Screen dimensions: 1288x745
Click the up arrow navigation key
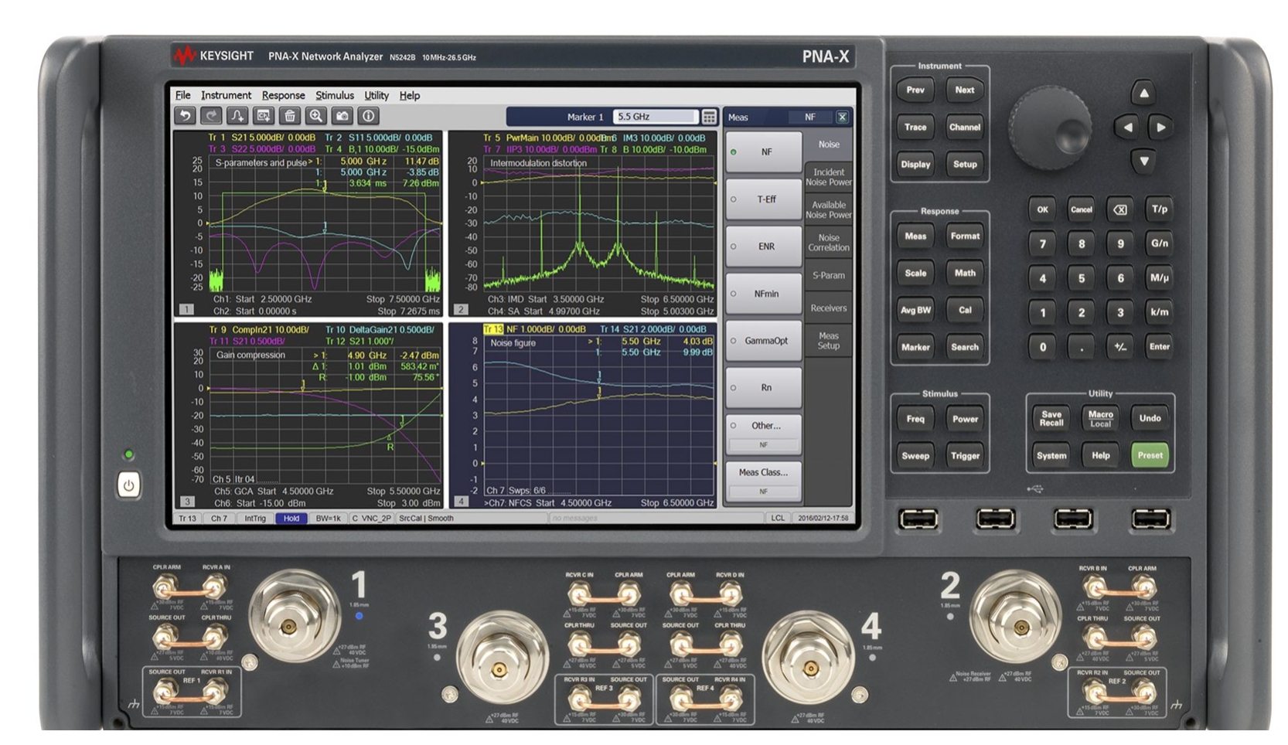1143,93
